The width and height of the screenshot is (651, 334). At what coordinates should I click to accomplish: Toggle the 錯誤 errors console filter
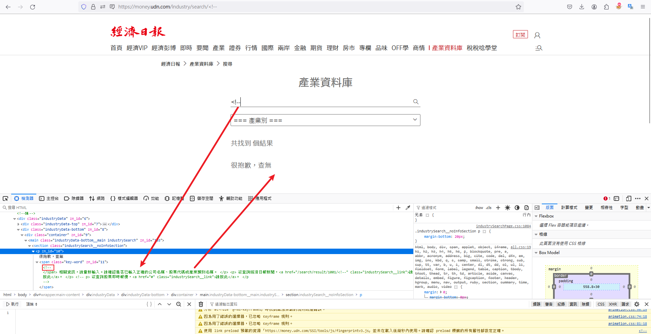pyautogui.click(x=537, y=304)
